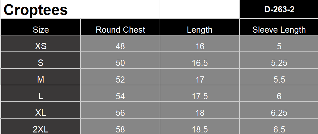The width and height of the screenshot is (318, 134).
Task: Select the Length value 18 cell
Action: point(200,113)
